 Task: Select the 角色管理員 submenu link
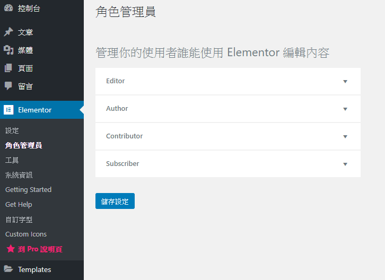[23, 145]
